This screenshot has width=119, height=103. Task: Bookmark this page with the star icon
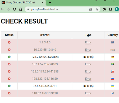[x=97, y=9]
